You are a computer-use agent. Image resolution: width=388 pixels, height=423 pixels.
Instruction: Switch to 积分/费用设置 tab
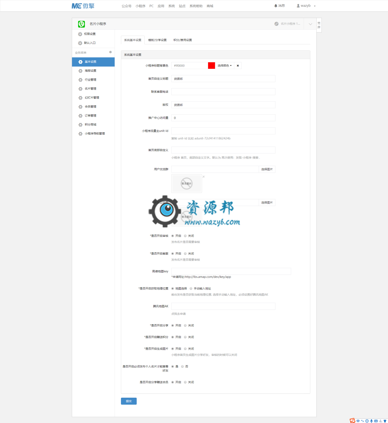click(183, 40)
